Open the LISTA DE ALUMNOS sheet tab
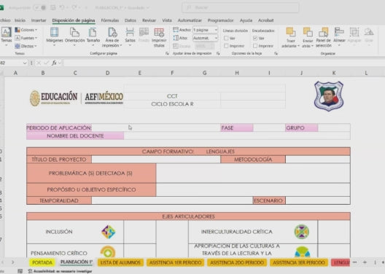Screen dimensions: 385x274 (x=120, y=262)
